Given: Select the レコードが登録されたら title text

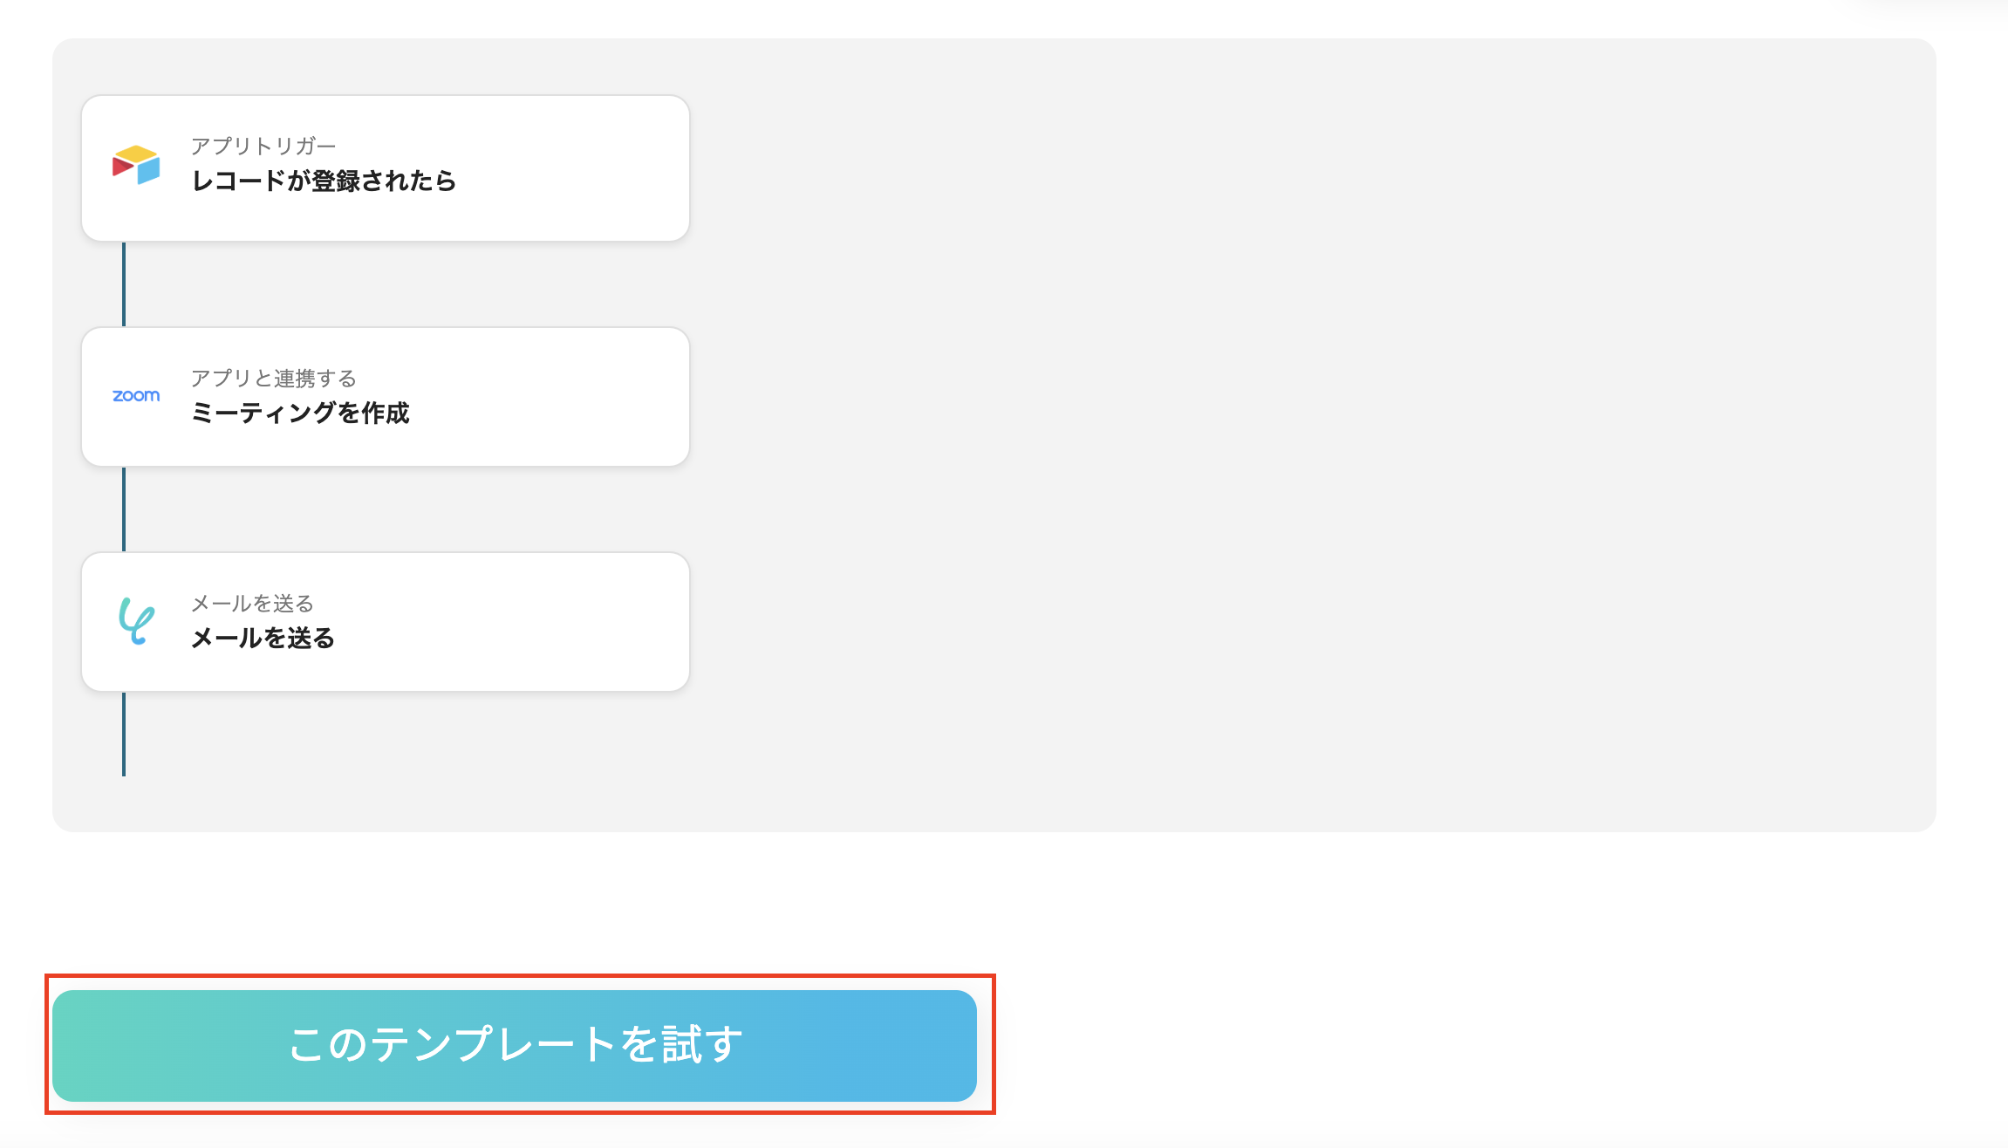Looking at the screenshot, I should (x=324, y=182).
